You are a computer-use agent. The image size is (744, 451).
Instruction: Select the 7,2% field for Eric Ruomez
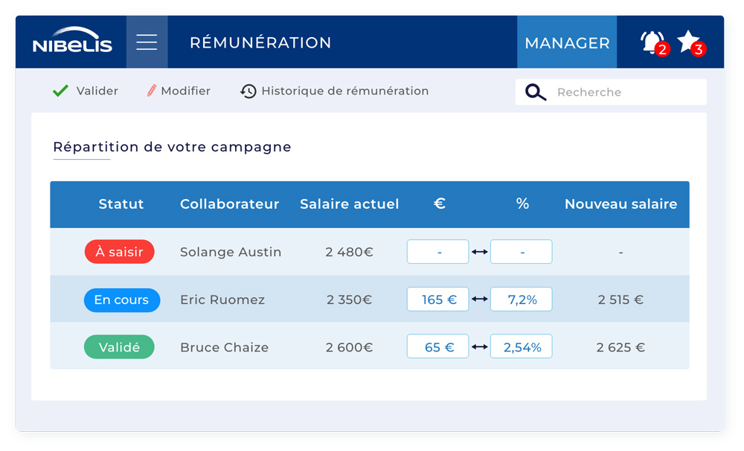coord(522,299)
